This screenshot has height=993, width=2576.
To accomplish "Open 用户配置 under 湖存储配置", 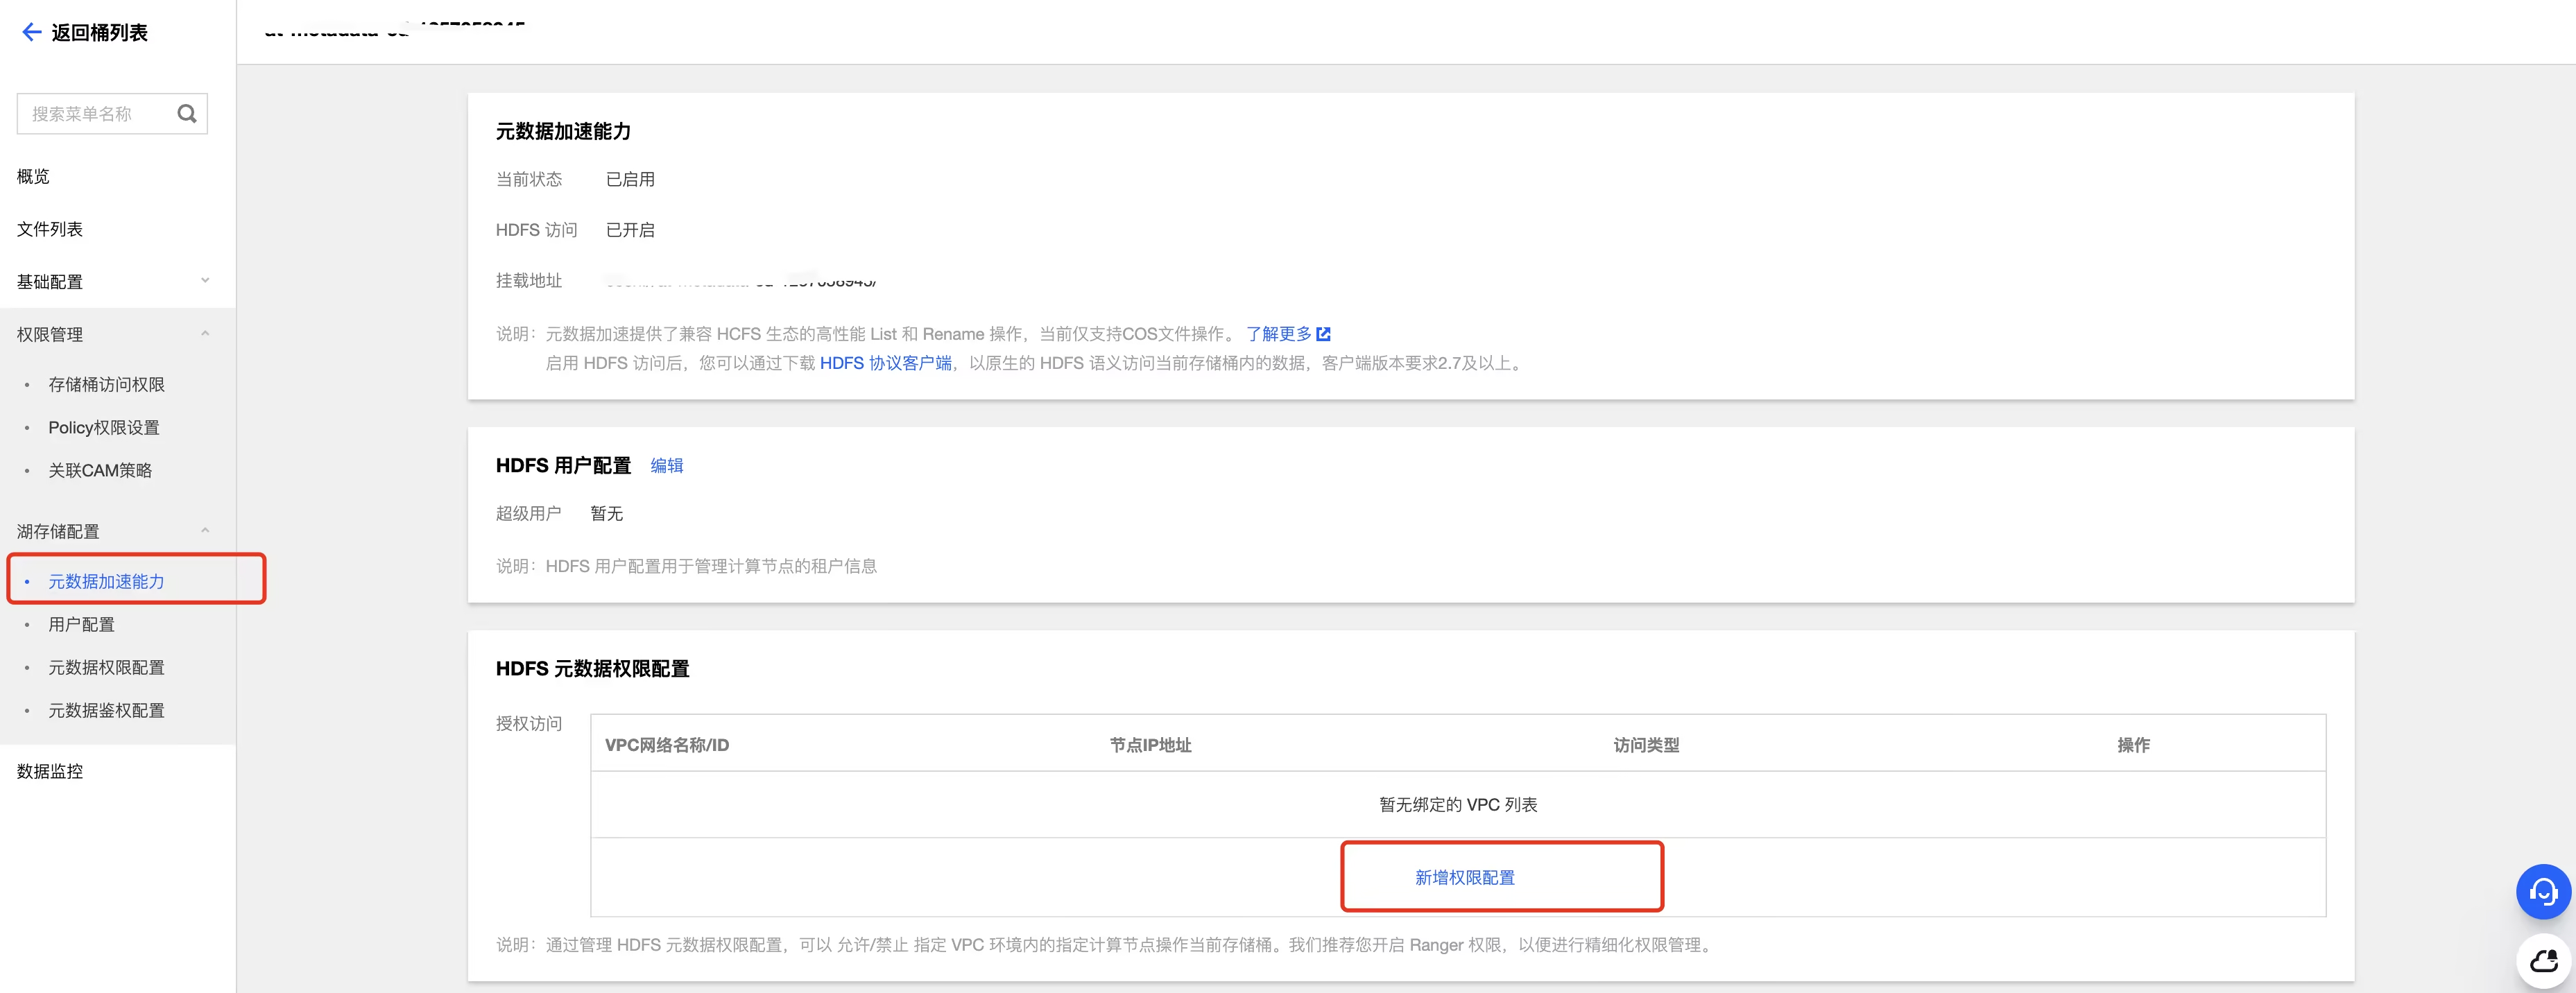I will coord(82,625).
